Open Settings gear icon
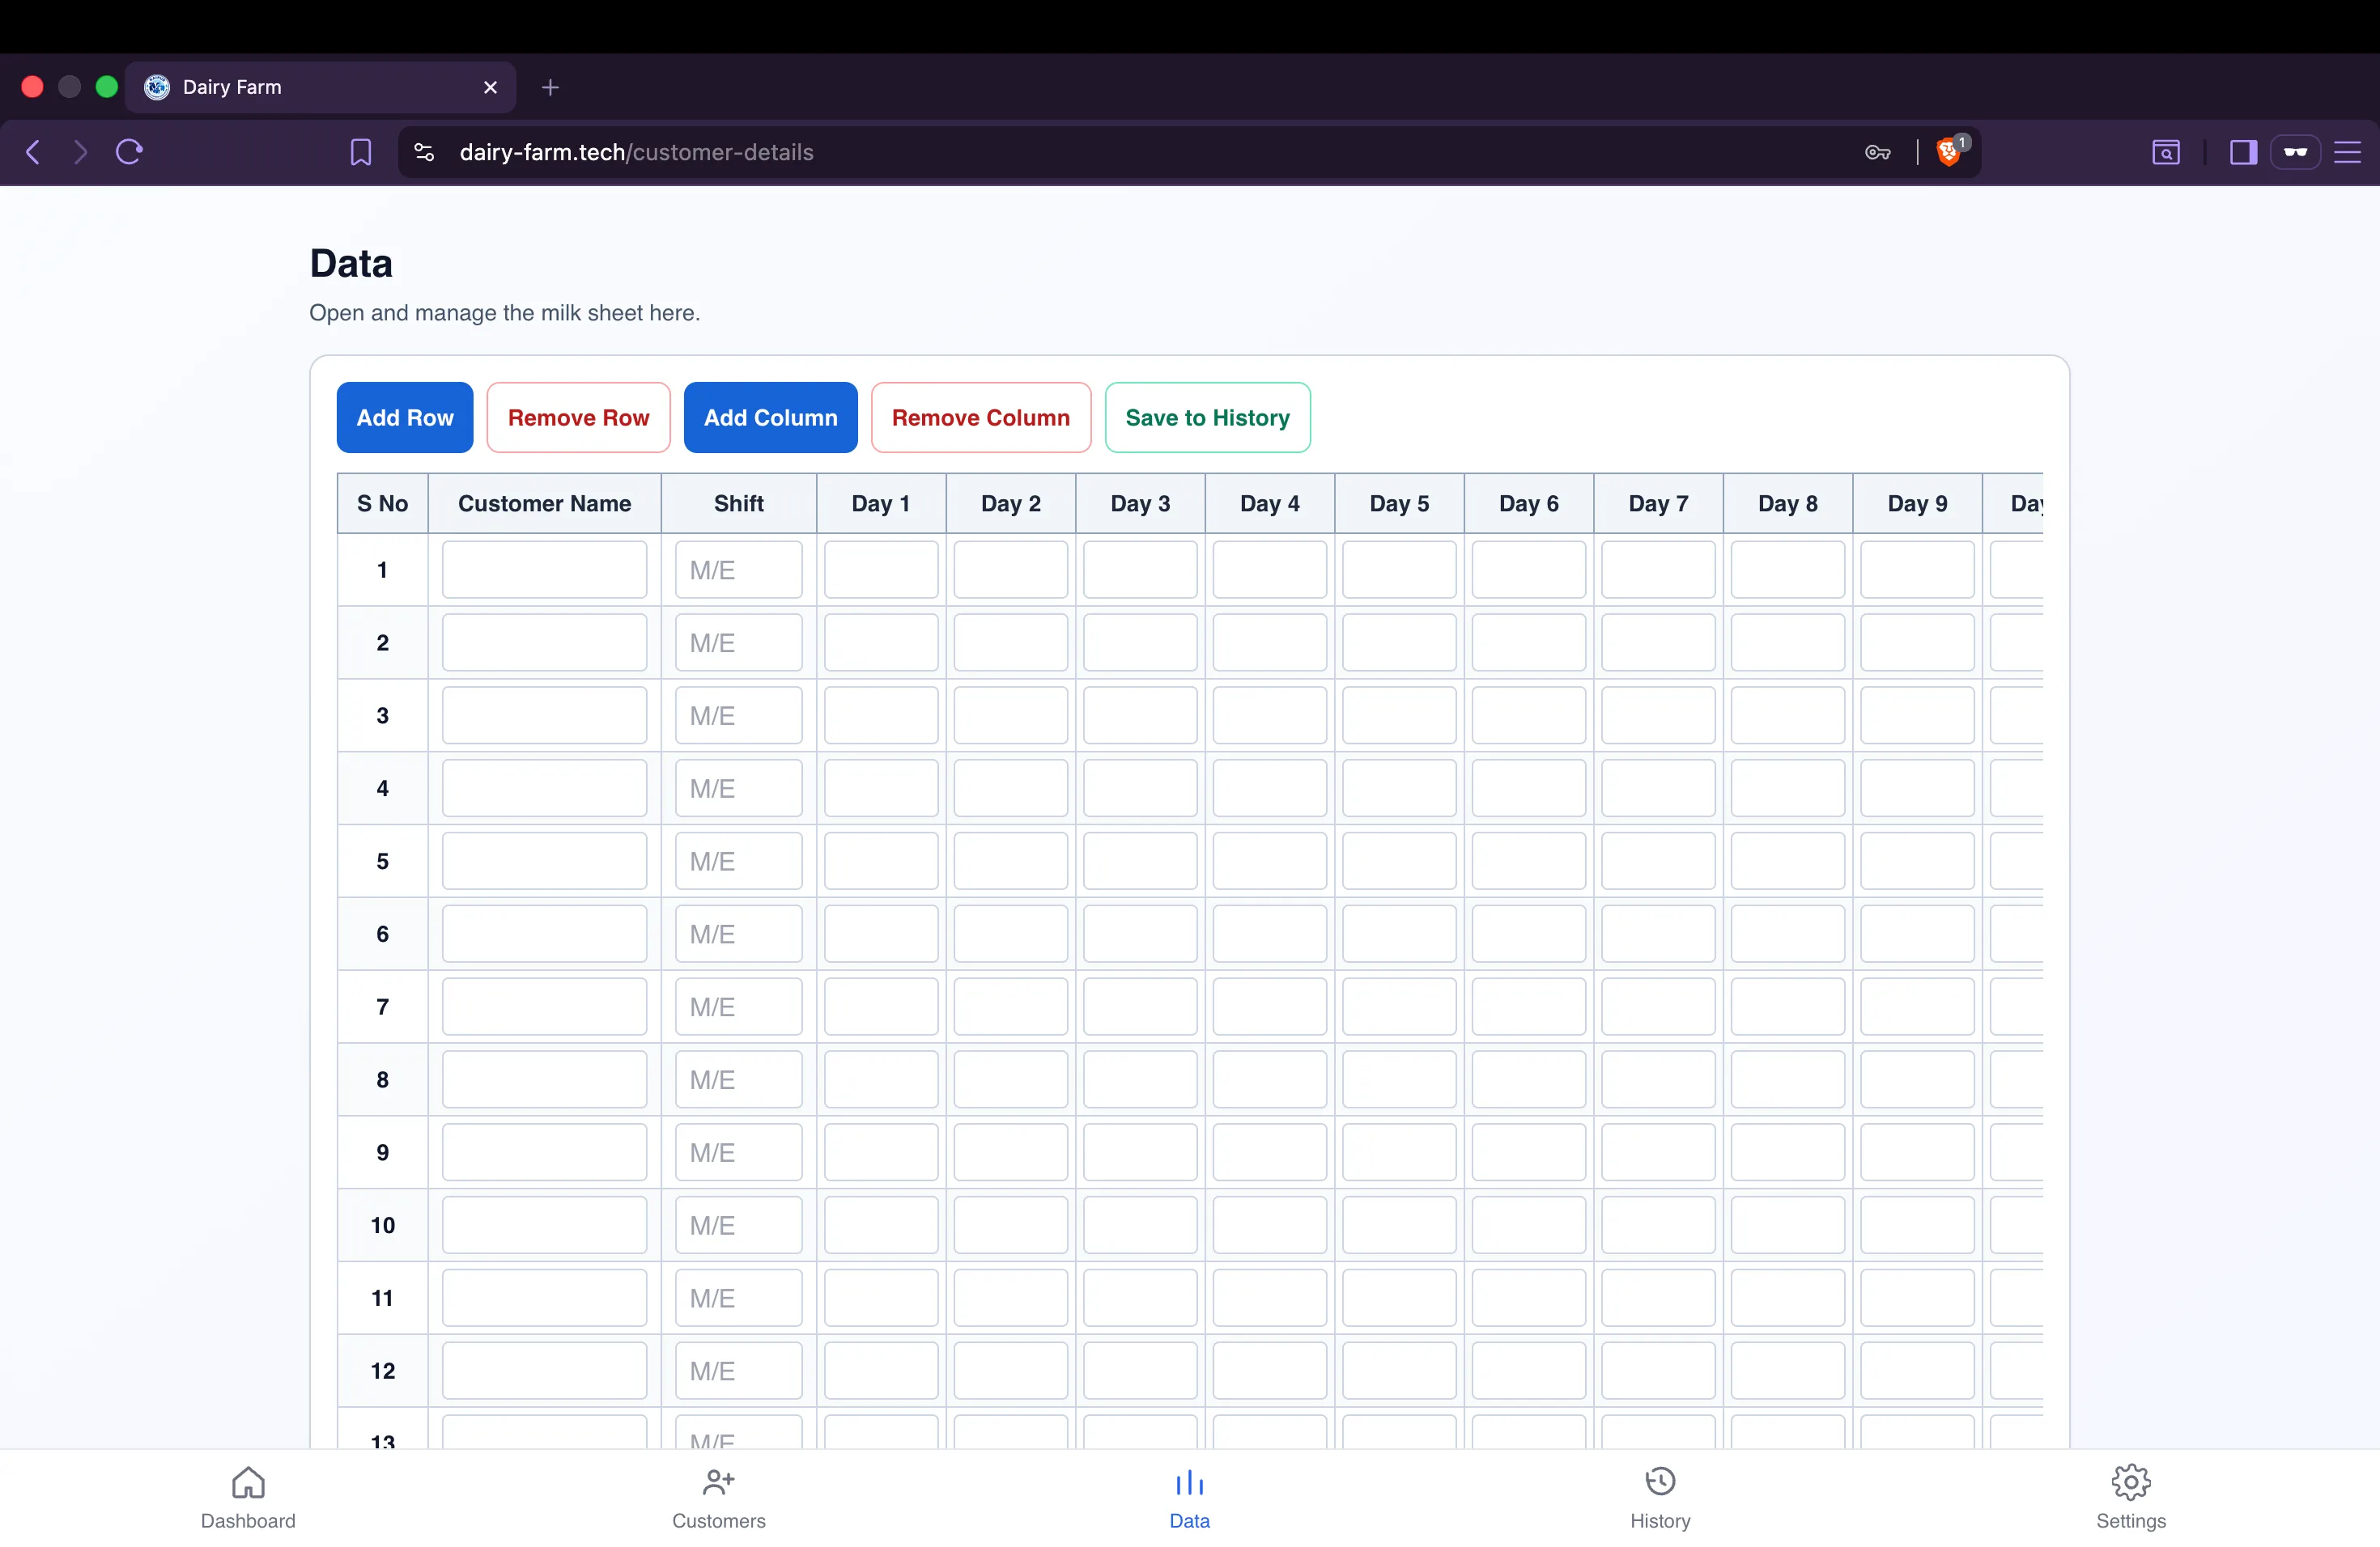The image size is (2380, 1547). tap(2131, 1483)
